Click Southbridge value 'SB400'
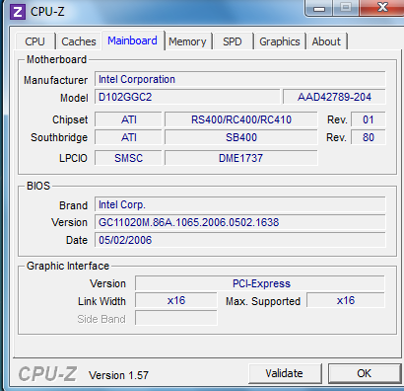This screenshot has width=404, height=391. [241, 137]
